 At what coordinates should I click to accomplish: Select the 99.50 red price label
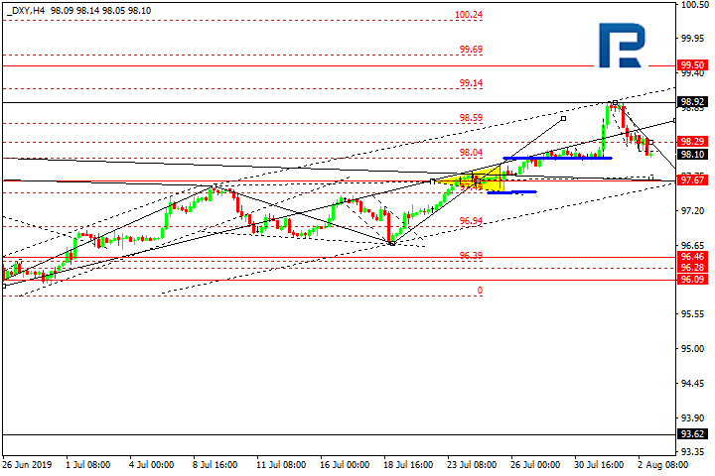(692, 65)
